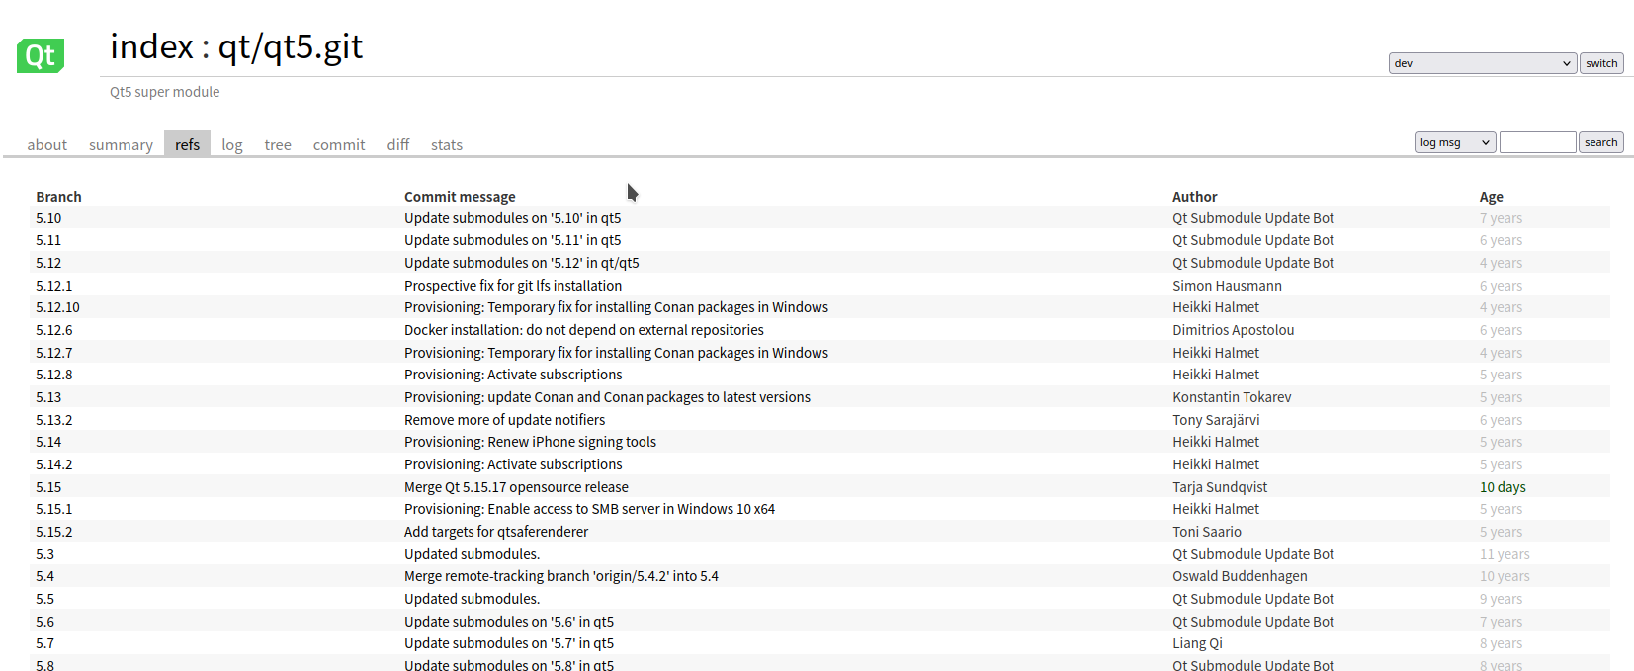Open commit "Provisioning: Enable access to SMB server"
Screen dimensions: 1634x671
[589, 509]
